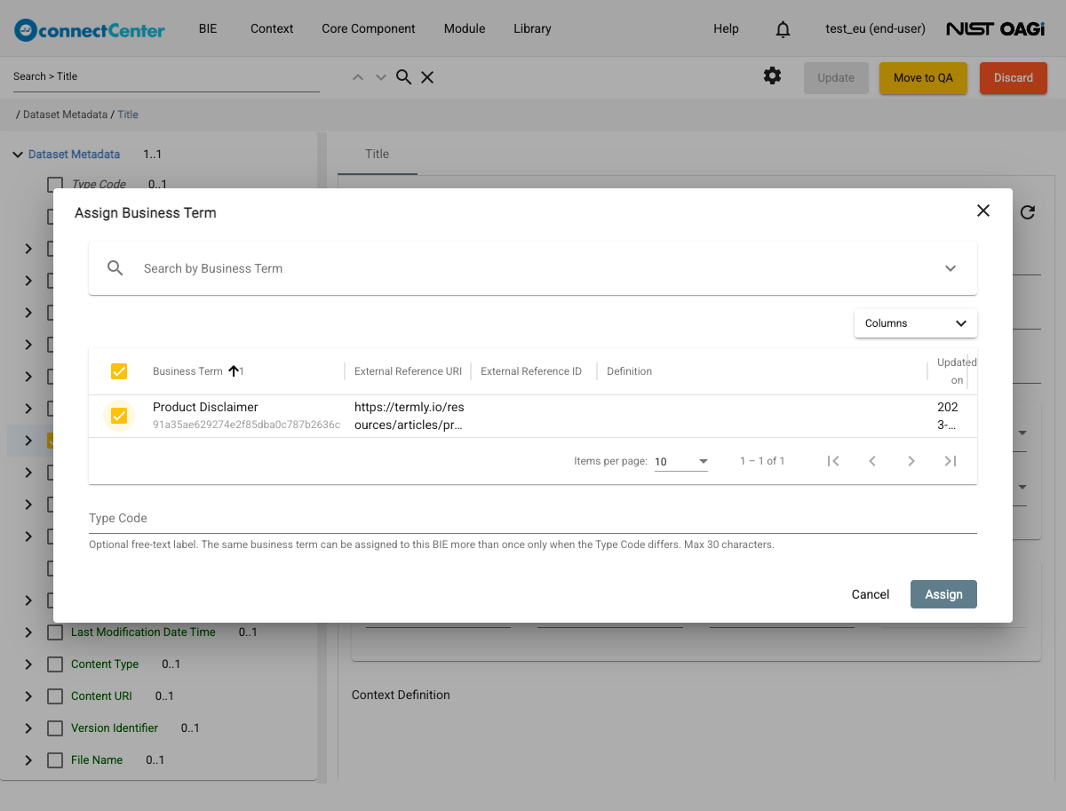Viewport: 1066px width, 811px height.
Task: Click the connectCenter logo
Action: (90, 29)
